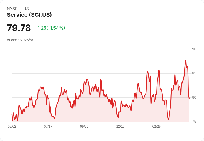This screenshot has width=204, height=141.
Task: Click the US market label
Action: [x=26, y=9]
